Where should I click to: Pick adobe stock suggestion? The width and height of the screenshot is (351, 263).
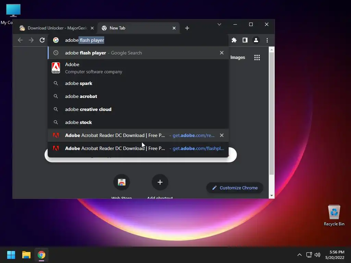138,122
